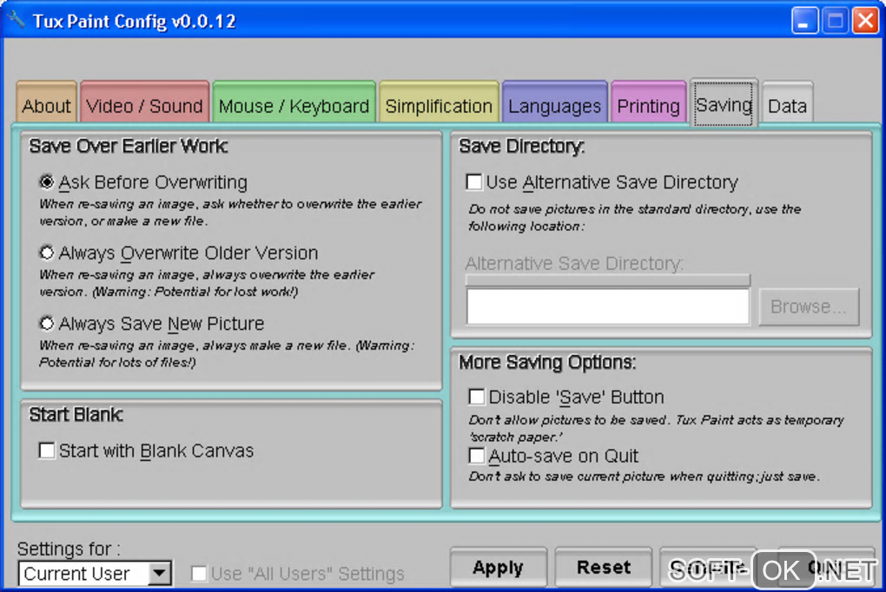
Task: Click the Saving tab
Action: pyautogui.click(x=724, y=102)
